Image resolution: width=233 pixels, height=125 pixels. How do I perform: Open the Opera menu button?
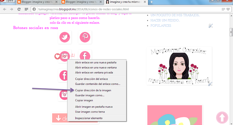(x=8, y=1)
